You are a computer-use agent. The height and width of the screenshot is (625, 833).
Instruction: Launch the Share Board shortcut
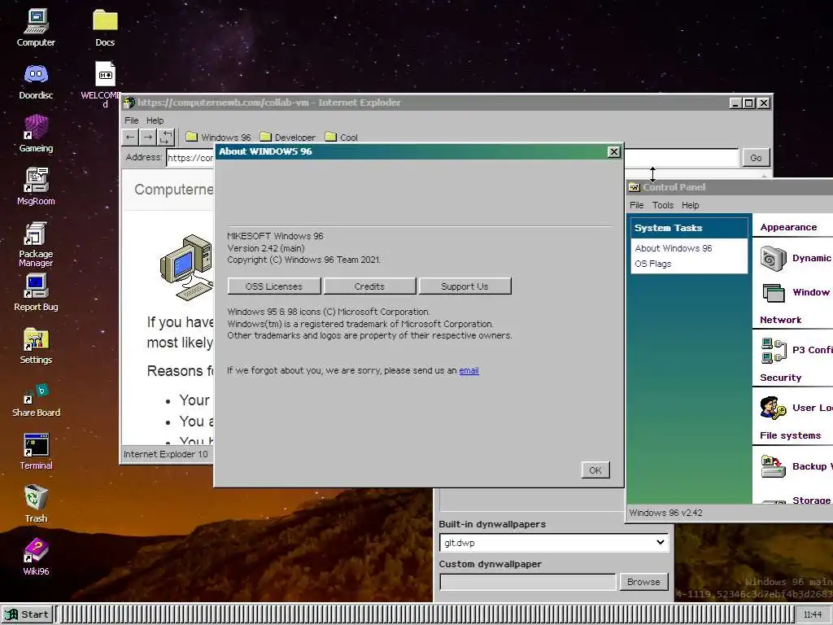point(36,400)
